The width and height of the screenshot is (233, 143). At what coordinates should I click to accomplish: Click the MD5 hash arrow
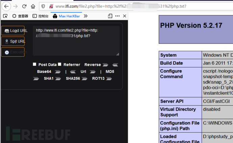coord(36,79)
